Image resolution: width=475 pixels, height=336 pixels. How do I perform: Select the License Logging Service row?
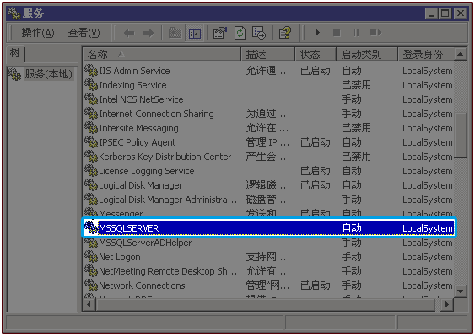click(268, 171)
